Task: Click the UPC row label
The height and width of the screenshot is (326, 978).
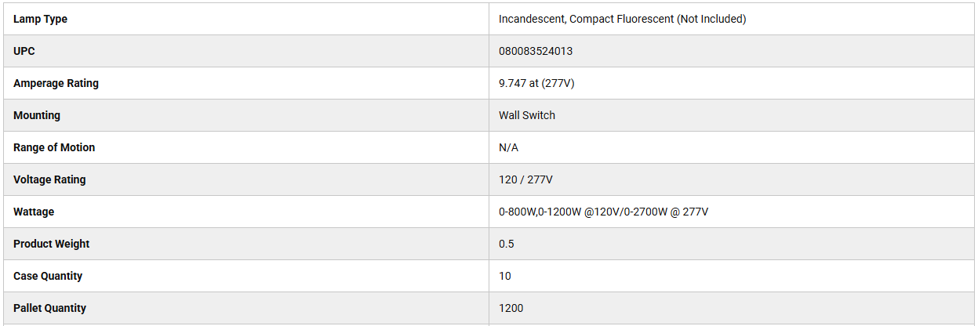Action: pyautogui.click(x=24, y=51)
